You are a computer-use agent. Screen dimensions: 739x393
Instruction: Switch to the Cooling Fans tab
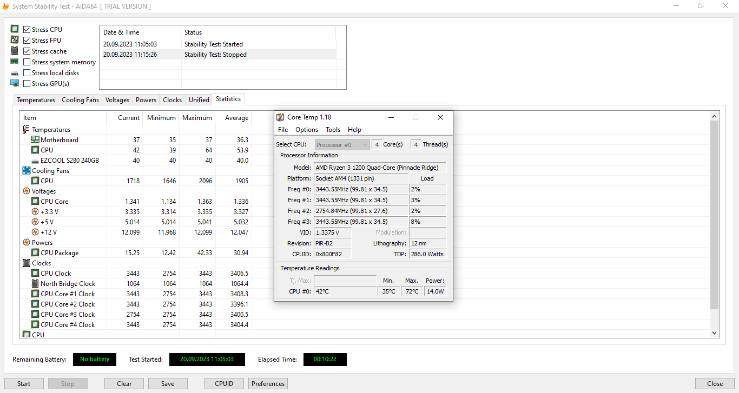pos(81,100)
